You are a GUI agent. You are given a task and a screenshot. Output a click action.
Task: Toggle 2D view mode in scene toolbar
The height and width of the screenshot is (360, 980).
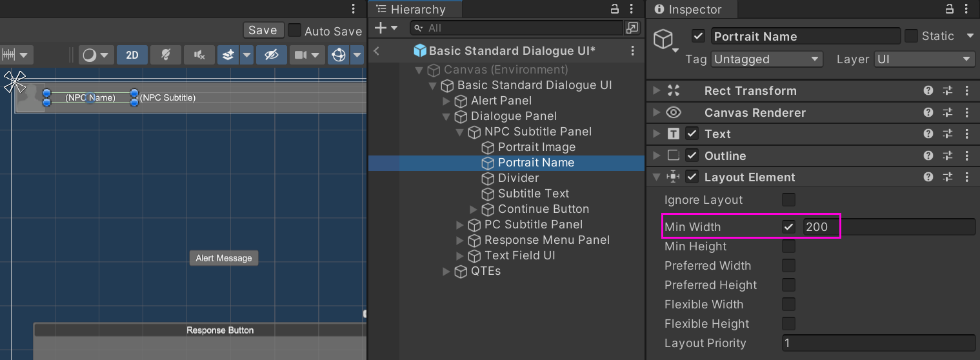[x=132, y=55]
